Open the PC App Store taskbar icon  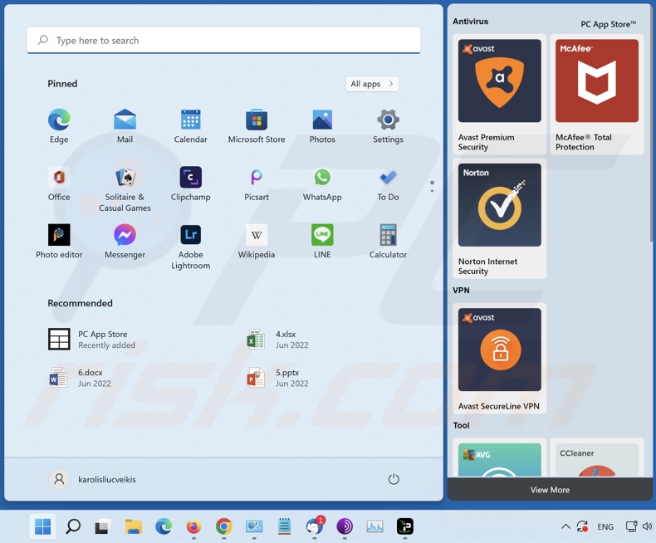[x=404, y=526]
